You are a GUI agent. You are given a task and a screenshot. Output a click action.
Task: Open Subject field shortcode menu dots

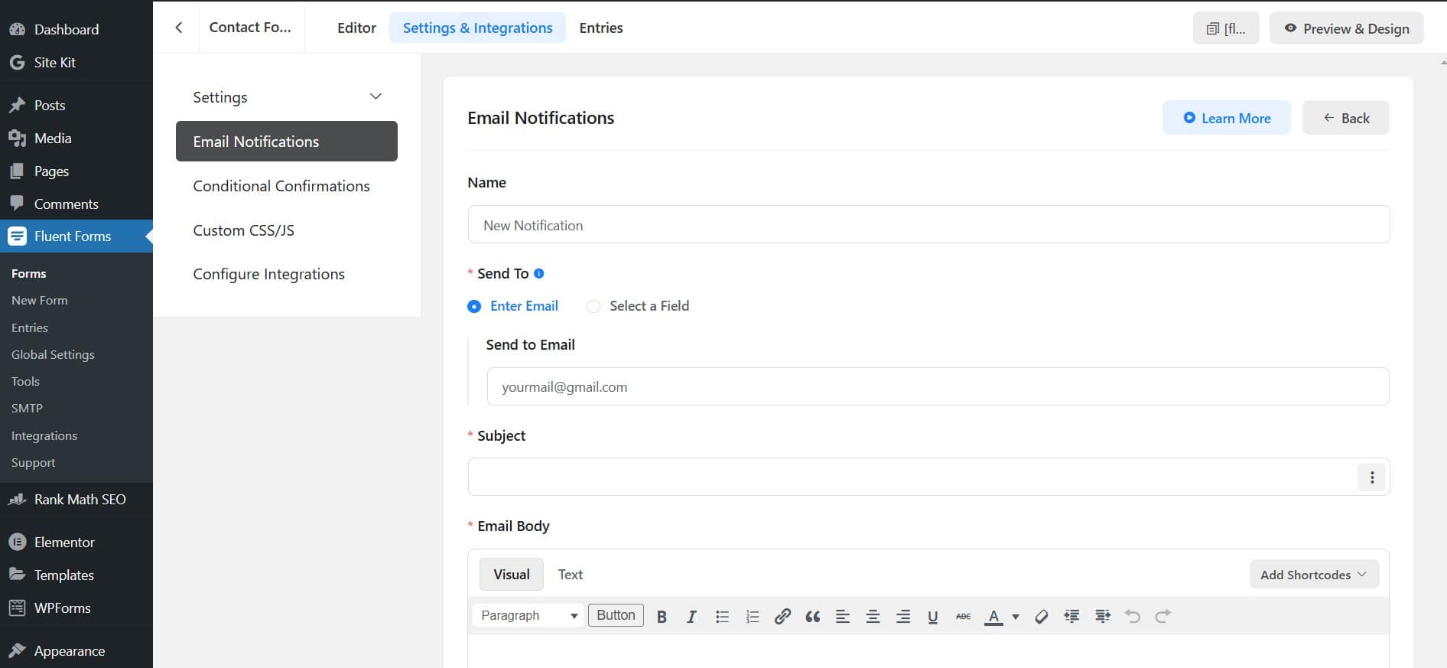(x=1372, y=477)
